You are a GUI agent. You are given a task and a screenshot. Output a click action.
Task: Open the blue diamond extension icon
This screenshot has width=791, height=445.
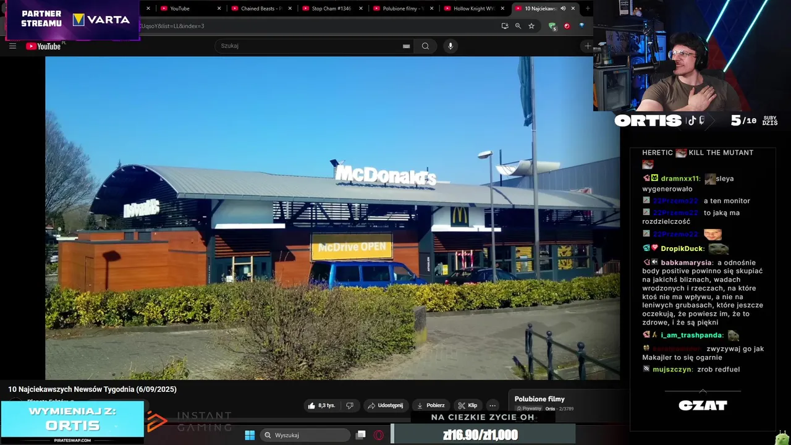(x=582, y=26)
